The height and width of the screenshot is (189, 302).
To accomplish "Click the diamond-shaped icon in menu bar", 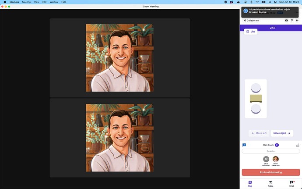I will point(246,2).
